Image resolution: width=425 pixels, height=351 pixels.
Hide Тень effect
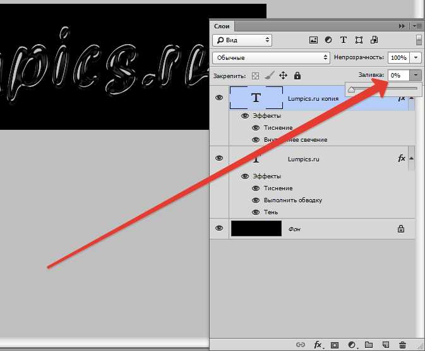tap(256, 212)
